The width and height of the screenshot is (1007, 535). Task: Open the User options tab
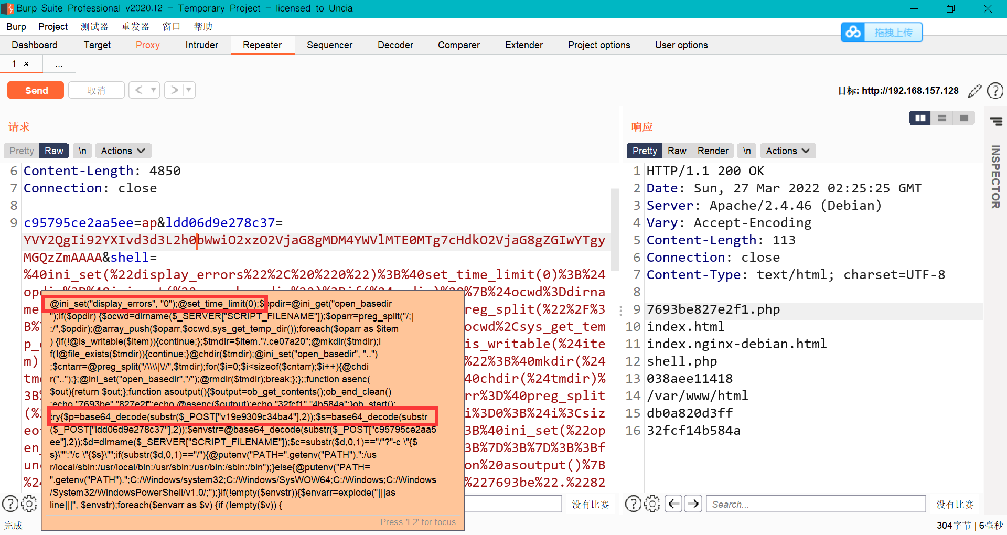681,45
